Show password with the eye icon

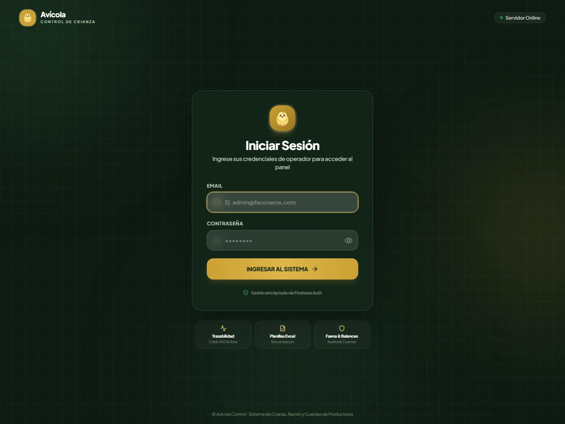click(348, 240)
